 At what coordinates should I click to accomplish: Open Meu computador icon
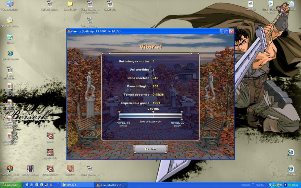point(10,4)
